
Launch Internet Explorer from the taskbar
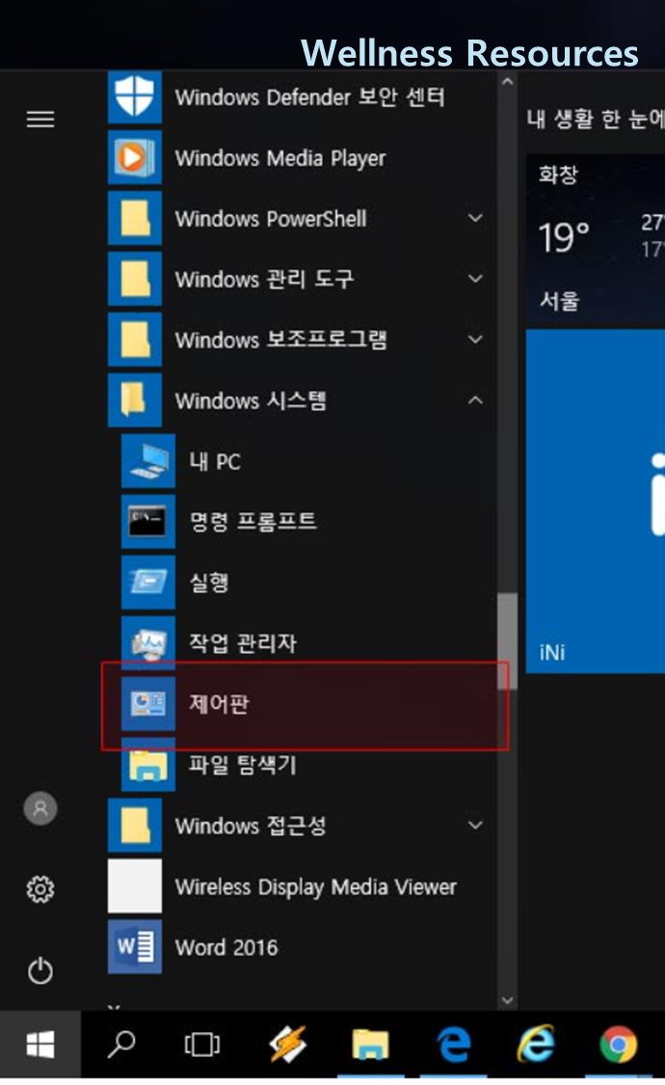coord(537,1044)
